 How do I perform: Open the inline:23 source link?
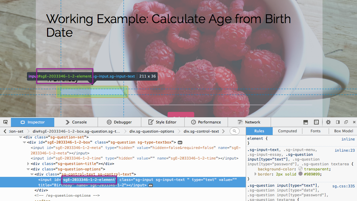(x=344, y=150)
